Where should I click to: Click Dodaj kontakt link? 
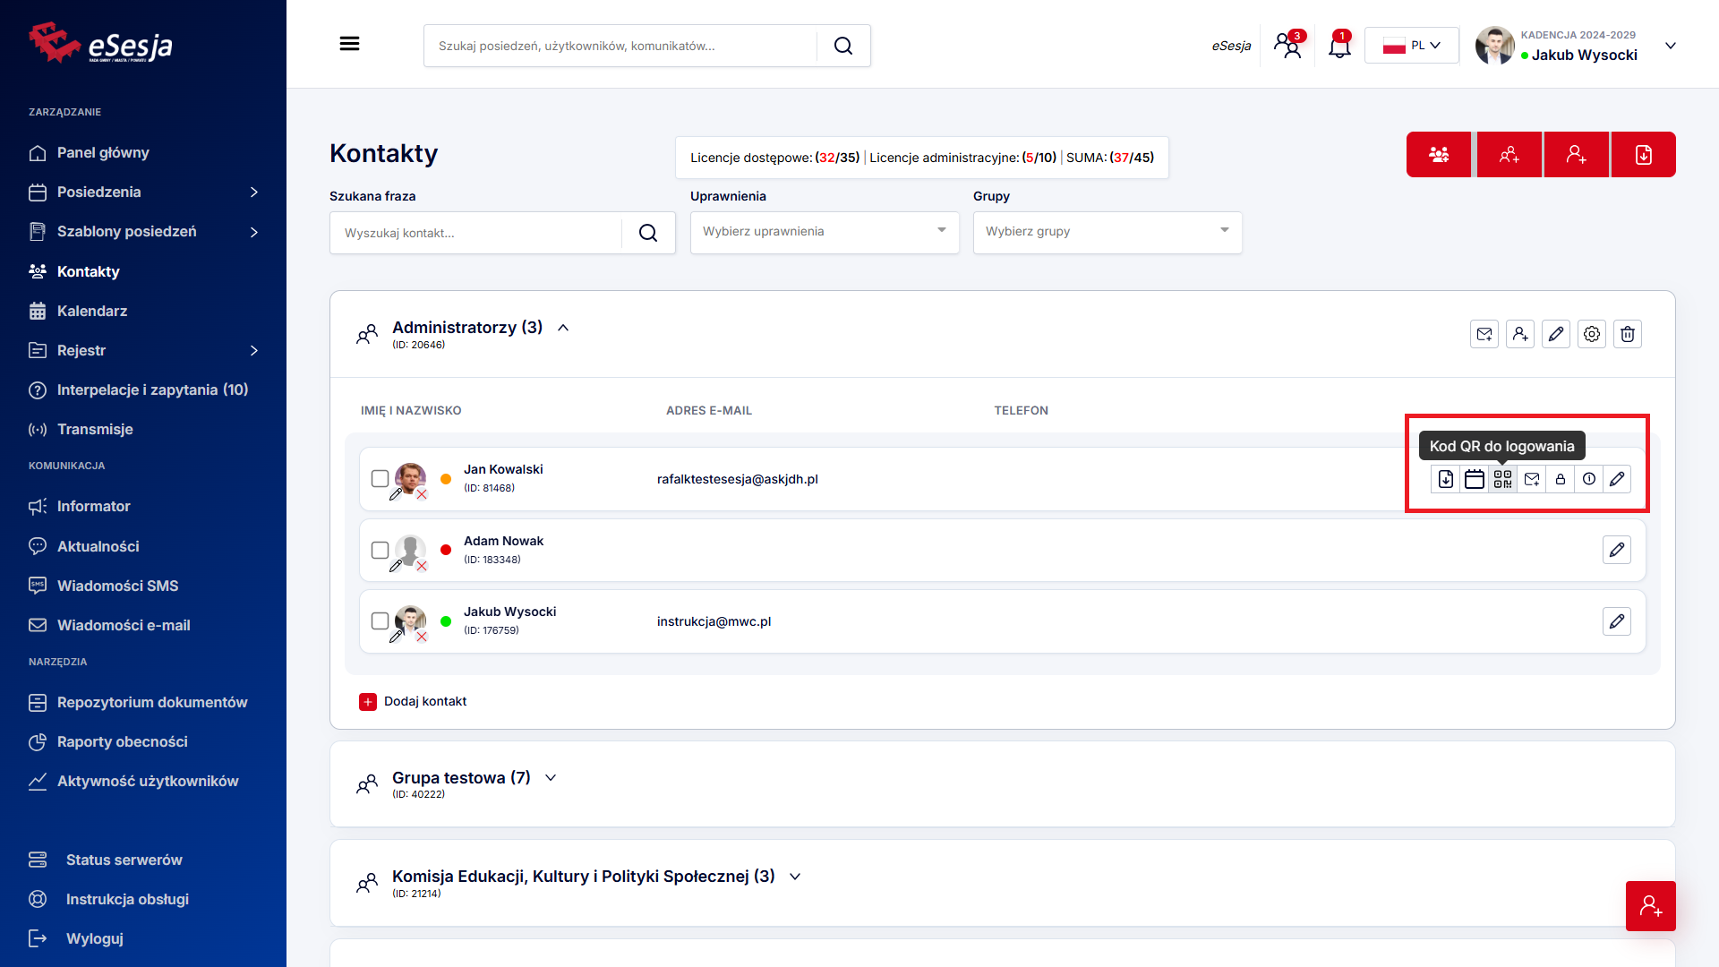(424, 701)
